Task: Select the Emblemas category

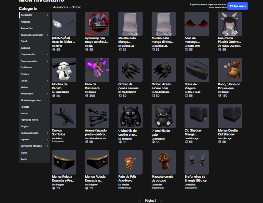Action: (35, 67)
